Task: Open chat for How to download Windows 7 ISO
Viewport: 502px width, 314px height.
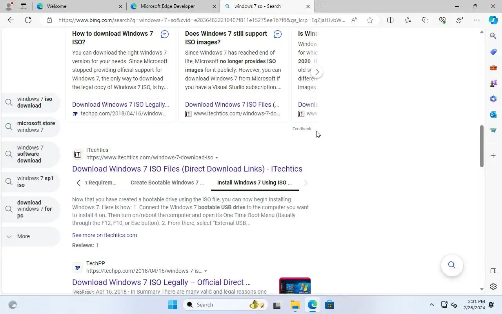Action: 165,35
